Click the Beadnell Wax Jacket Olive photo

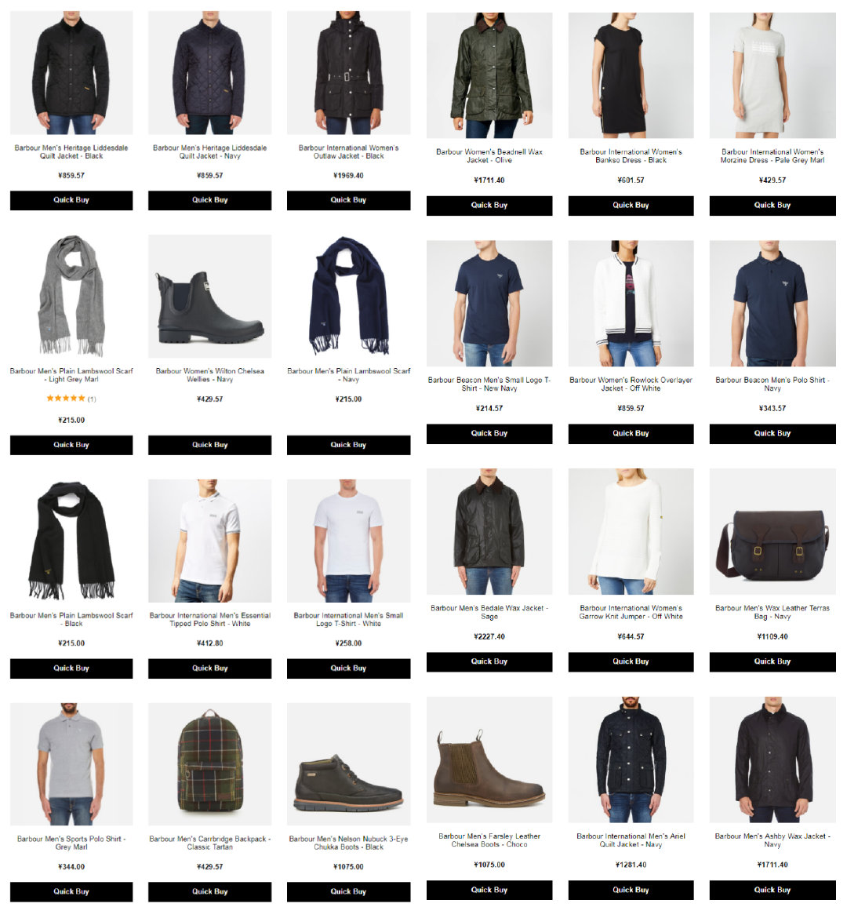pos(489,75)
